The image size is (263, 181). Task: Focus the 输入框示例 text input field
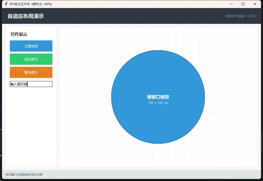(x=31, y=84)
